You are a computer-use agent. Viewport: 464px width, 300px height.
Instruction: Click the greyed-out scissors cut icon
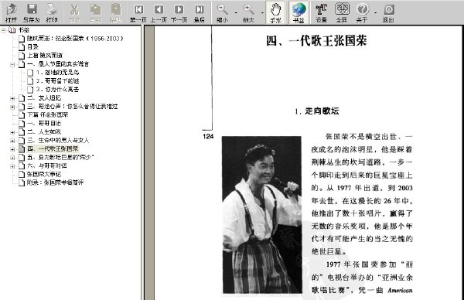pos(74,9)
